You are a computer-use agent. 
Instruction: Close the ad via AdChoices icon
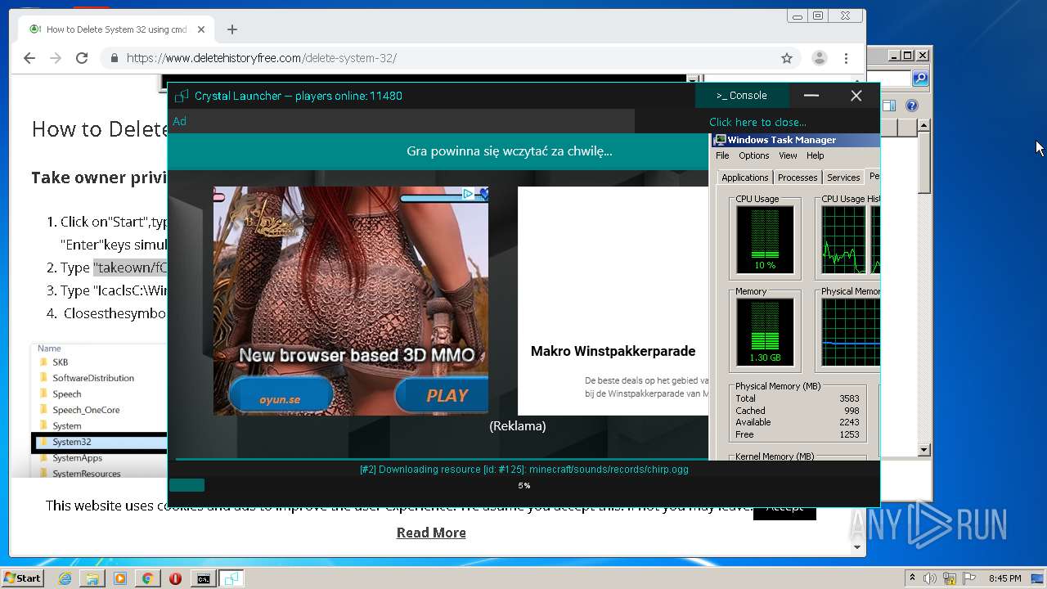point(467,194)
